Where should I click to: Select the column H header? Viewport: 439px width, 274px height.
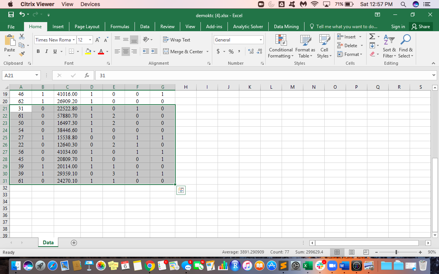(186, 87)
